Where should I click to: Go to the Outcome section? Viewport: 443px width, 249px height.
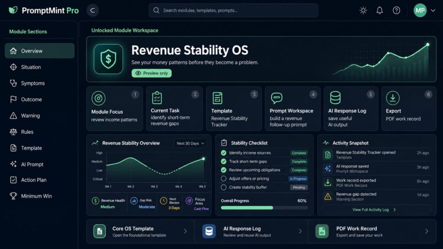pos(39,99)
